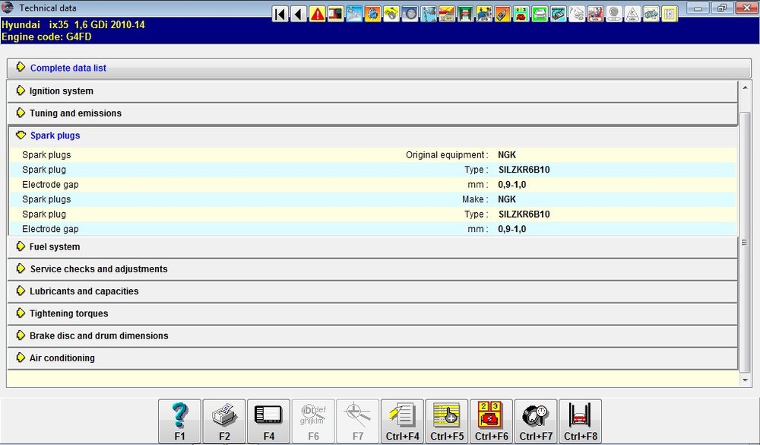The image size is (760, 445).
Task: Click the Ctrl+F6 engine numbering icon
Action: 492,421
